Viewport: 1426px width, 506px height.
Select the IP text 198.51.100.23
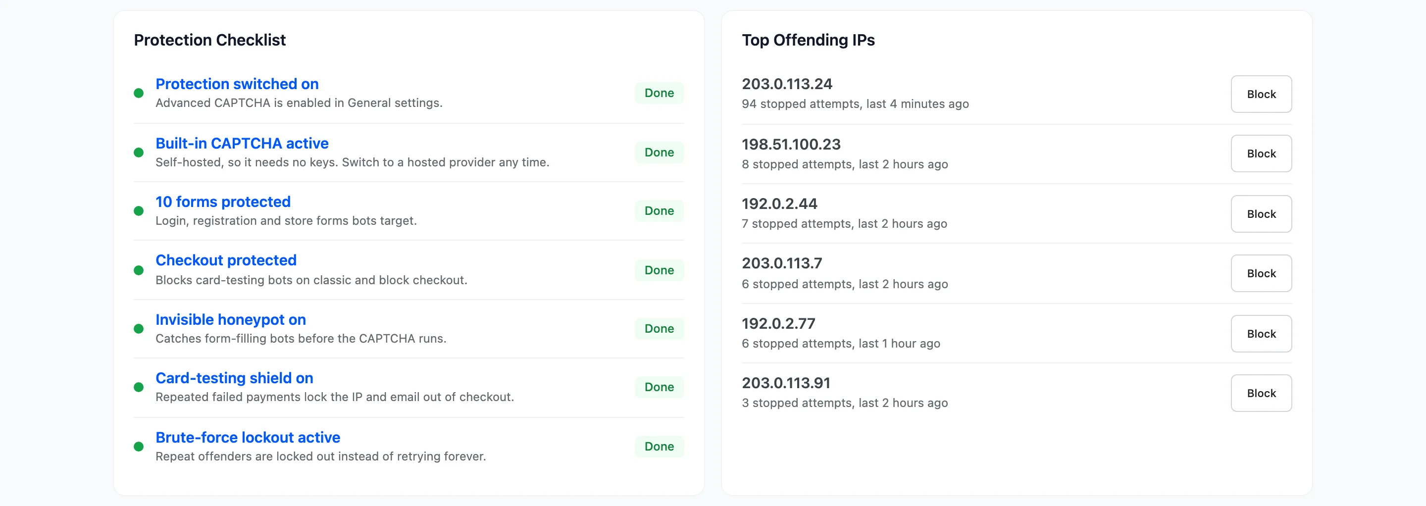[791, 144]
